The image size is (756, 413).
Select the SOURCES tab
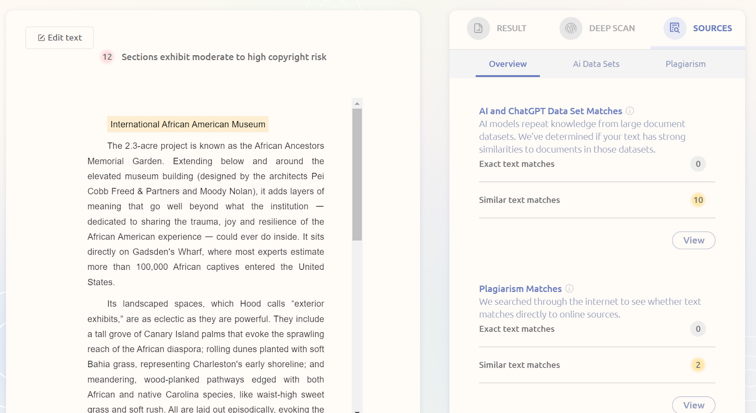click(x=698, y=28)
